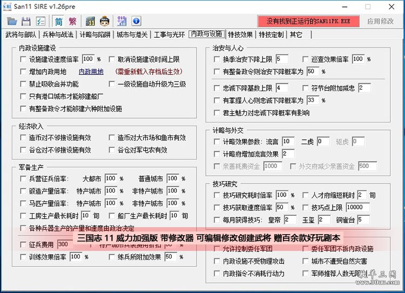
Task: Tick the 锻造产量倍率 checkbox
Action: pyautogui.click(x=23, y=191)
